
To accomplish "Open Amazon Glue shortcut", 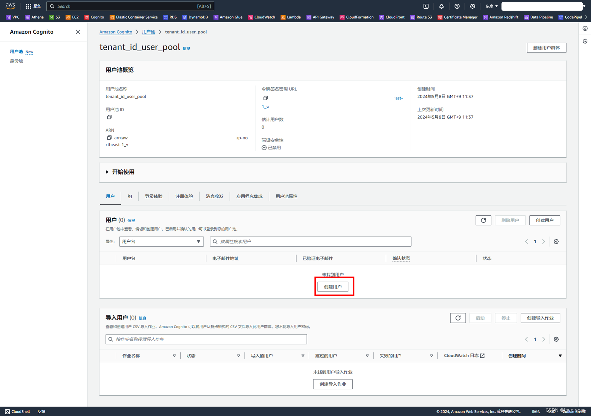I will [228, 17].
